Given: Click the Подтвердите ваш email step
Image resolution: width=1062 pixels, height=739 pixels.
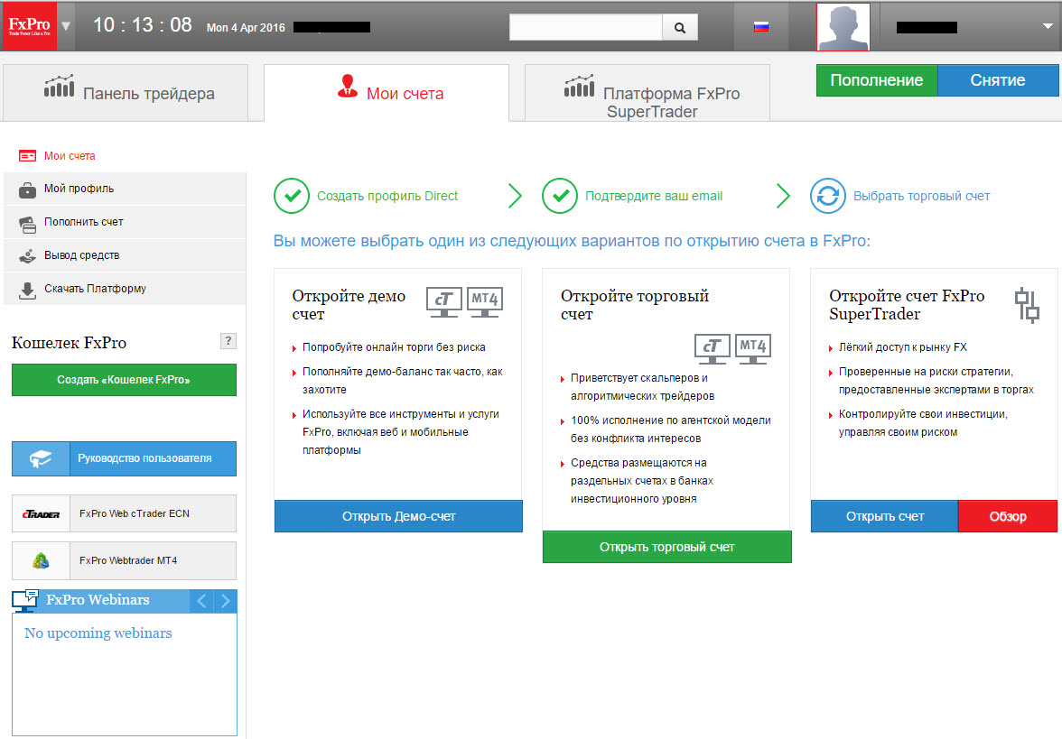Looking at the screenshot, I should tap(654, 197).
